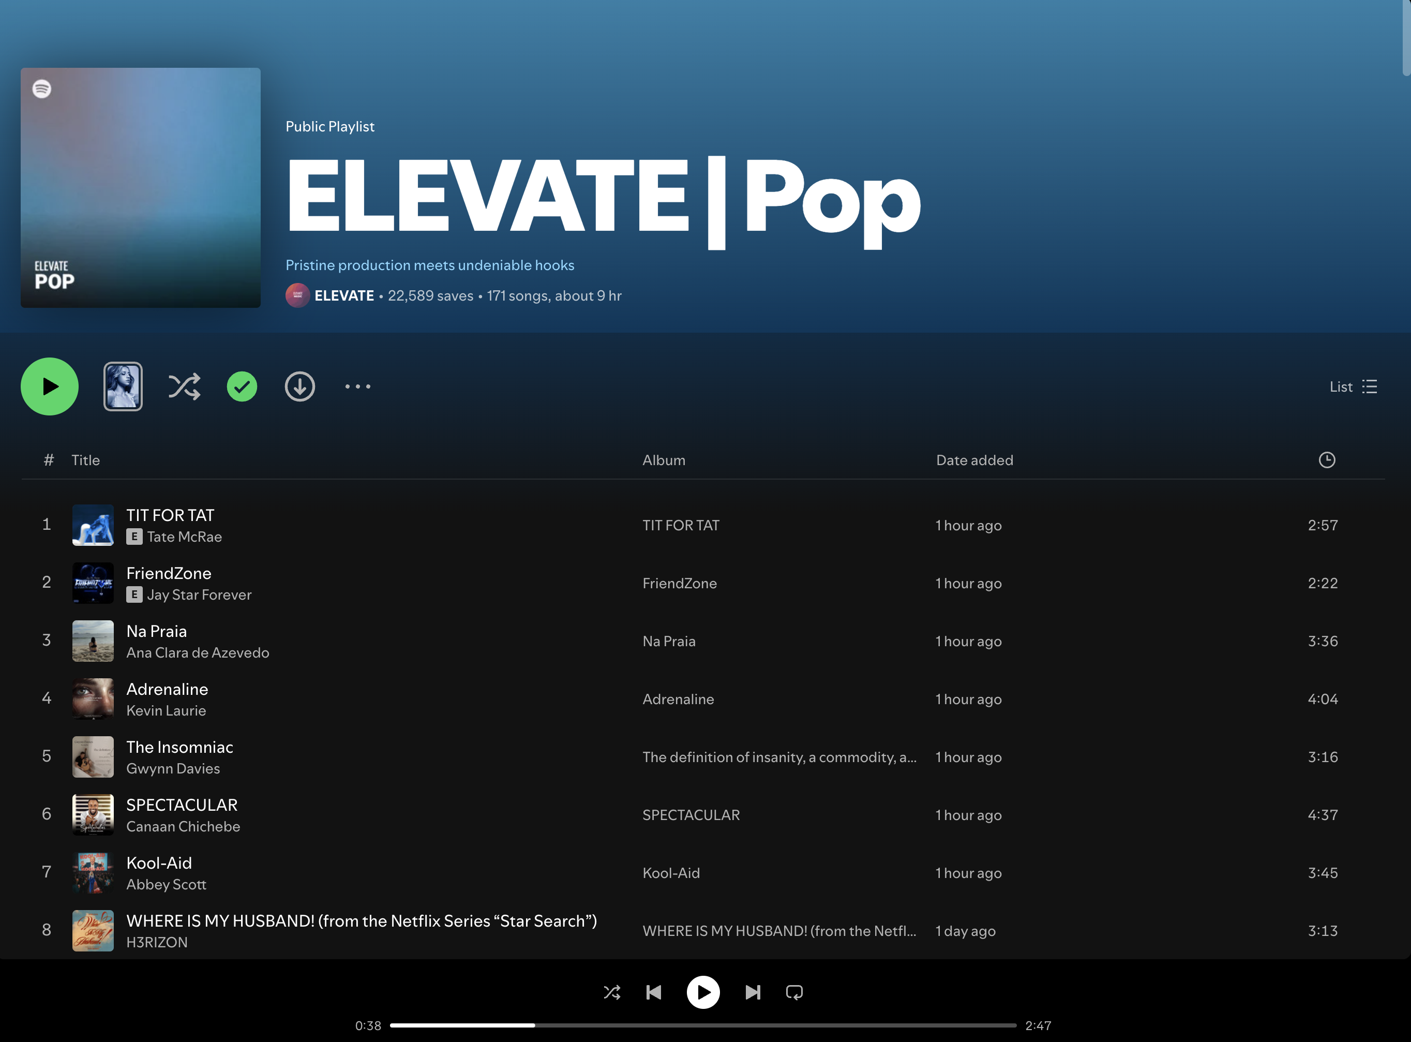Screen dimensions: 1411x1042
Task: Click the 2:57 duration of TIT FOR TAT
Action: click(x=1323, y=526)
